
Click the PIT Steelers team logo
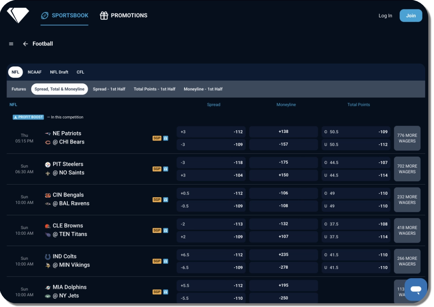click(x=48, y=164)
